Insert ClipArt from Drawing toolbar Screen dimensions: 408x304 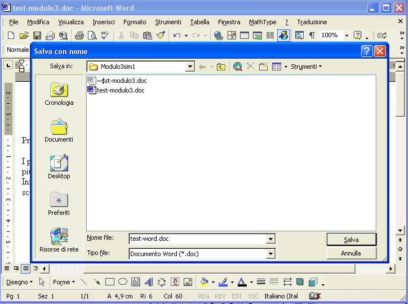tap(175, 282)
